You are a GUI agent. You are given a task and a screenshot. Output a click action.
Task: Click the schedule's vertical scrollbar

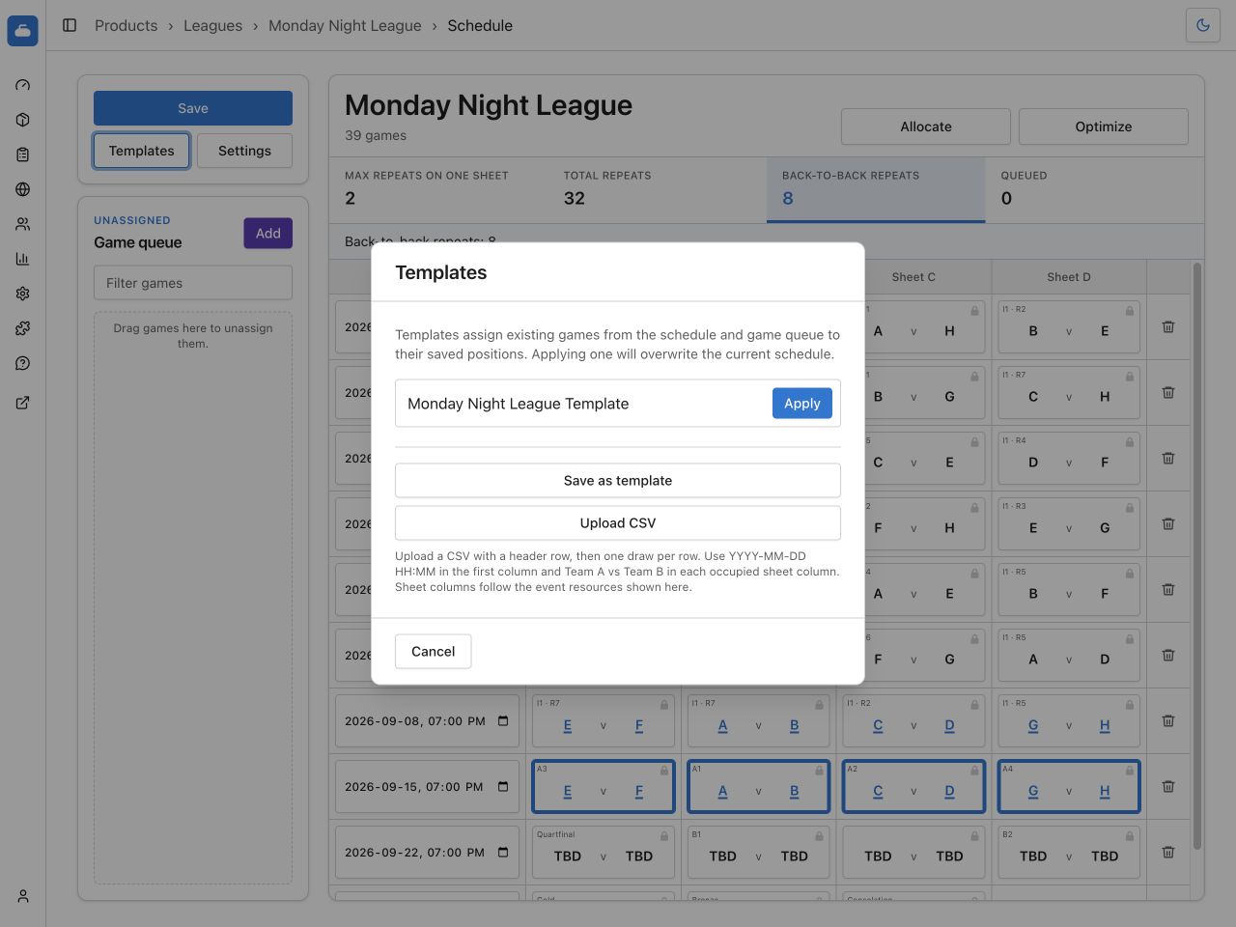1197,555
